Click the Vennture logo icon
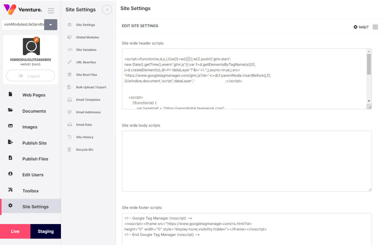This screenshot has width=390, height=246. click(10, 9)
